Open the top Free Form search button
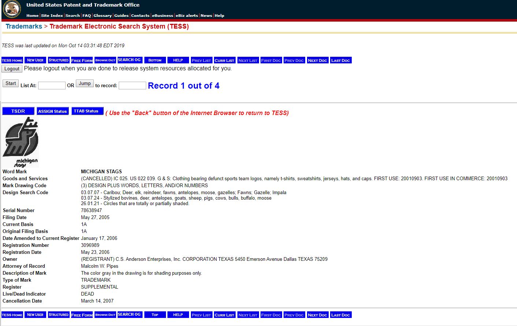 coord(82,60)
